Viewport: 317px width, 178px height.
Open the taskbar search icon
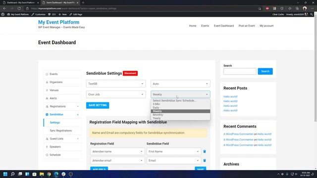pyautogui.click(x=12, y=174)
